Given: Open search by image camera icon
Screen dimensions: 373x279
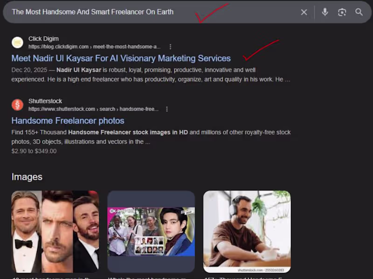Looking at the screenshot, I should tap(342, 12).
